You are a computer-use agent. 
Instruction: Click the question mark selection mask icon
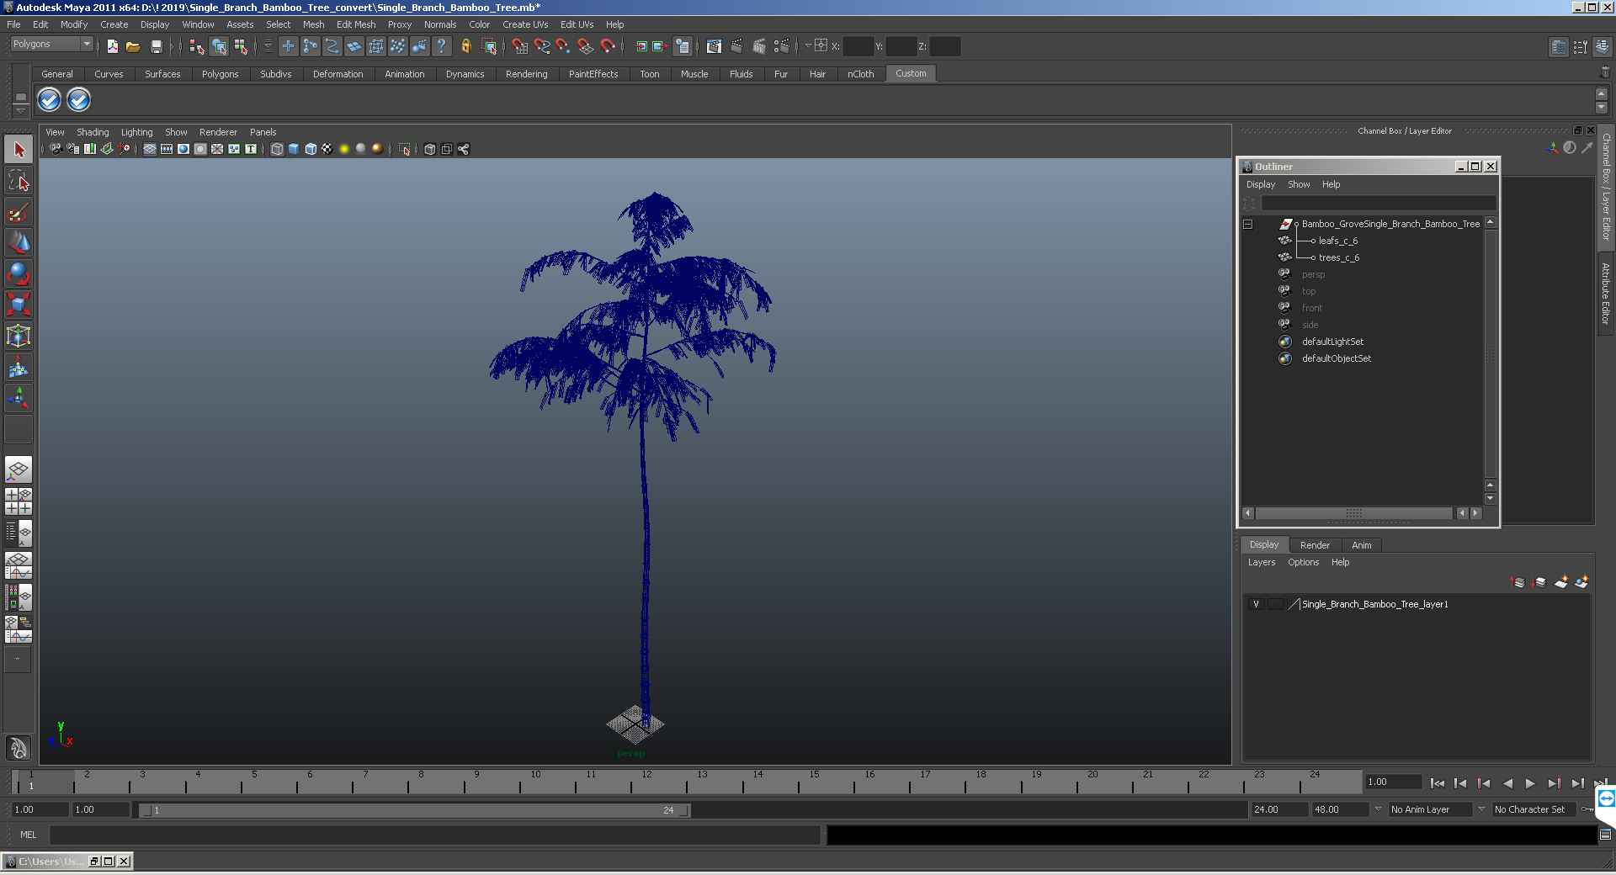[x=441, y=46]
